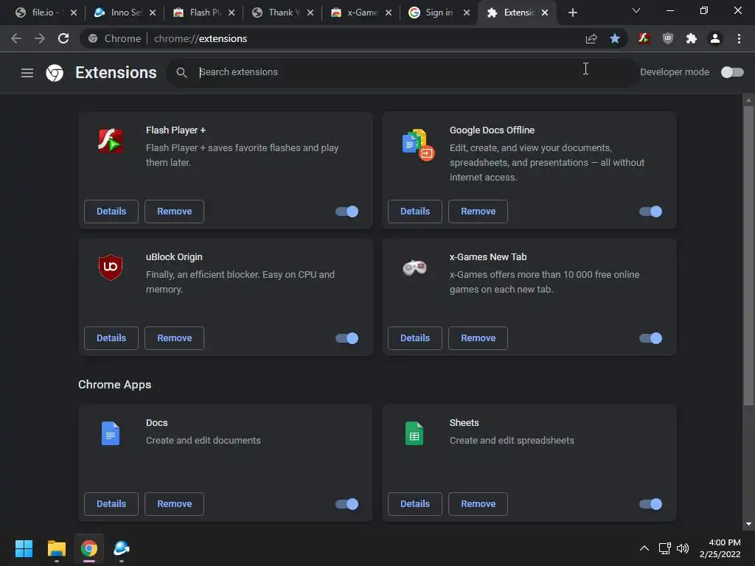The image size is (755, 566).
Task: Click the bookmark star icon
Action: click(615, 38)
